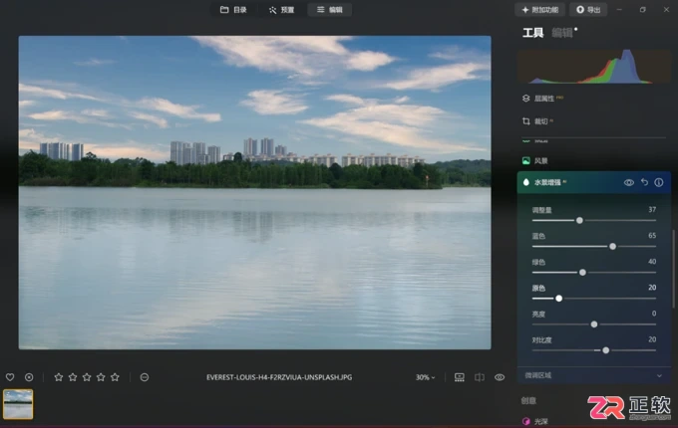Switch to the 编辑 edits panel tab
This screenshot has width=678, height=428.
[x=562, y=33]
